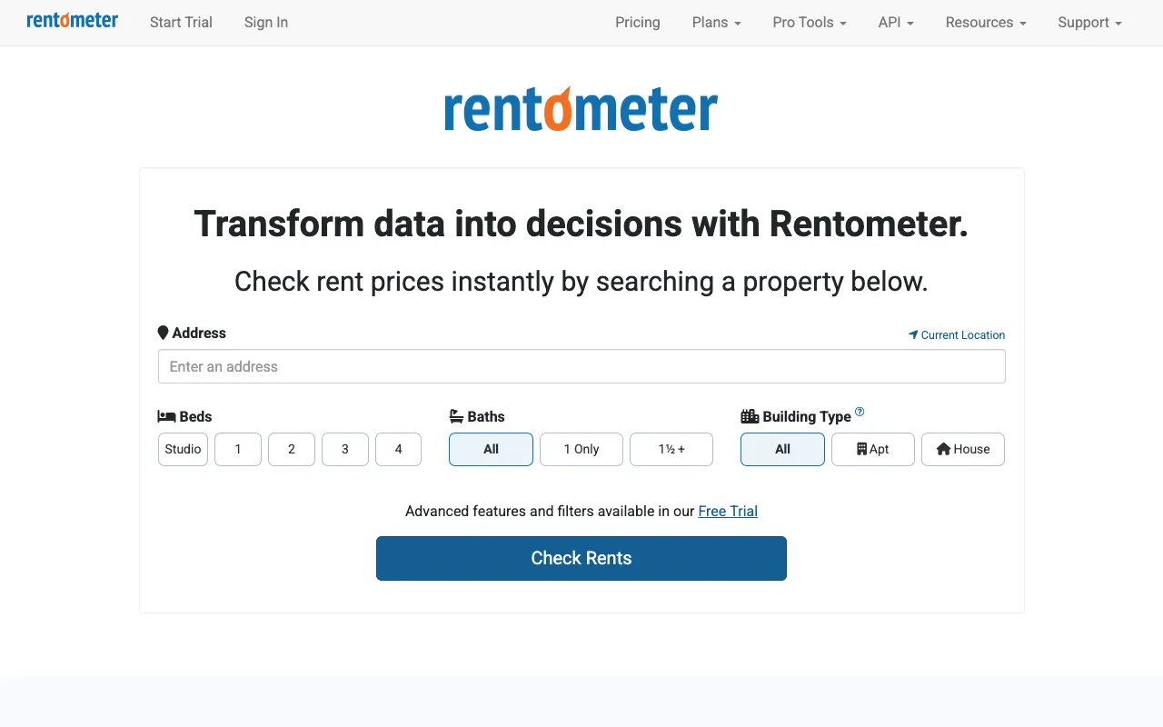Open the Support menu
Viewport: 1163px width, 727px height.
[x=1088, y=22]
